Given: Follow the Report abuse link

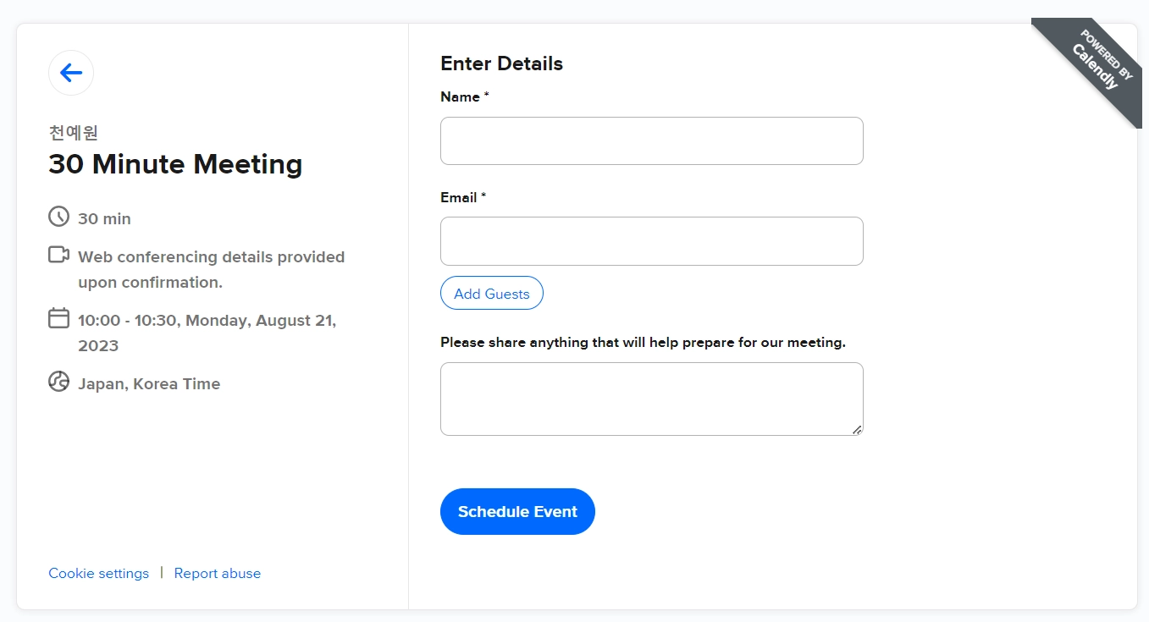Looking at the screenshot, I should point(218,574).
